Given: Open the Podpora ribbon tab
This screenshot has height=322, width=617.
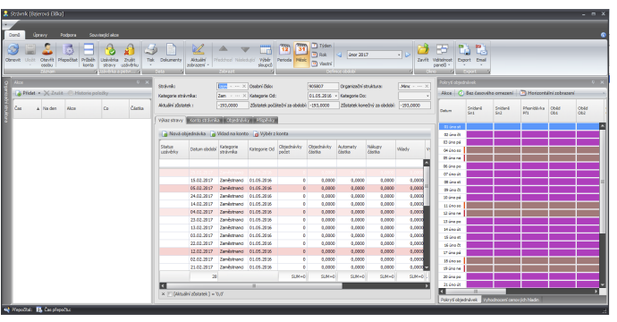Looking at the screenshot, I should coord(69,35).
